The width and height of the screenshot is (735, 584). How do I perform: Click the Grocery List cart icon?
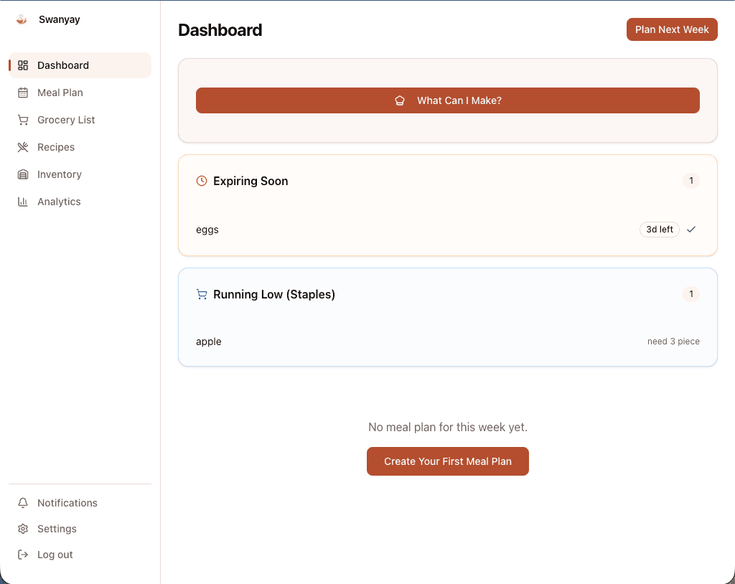(x=24, y=119)
